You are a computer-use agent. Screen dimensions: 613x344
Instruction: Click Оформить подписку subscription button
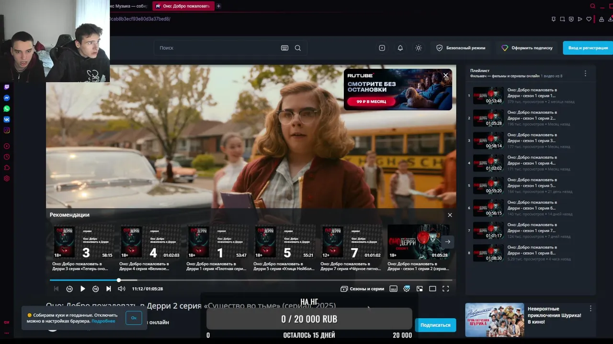(x=527, y=48)
